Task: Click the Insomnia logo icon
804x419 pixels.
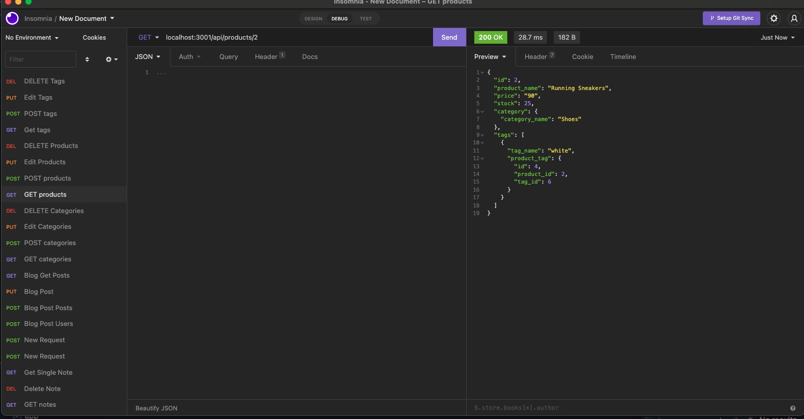Action: pos(12,19)
